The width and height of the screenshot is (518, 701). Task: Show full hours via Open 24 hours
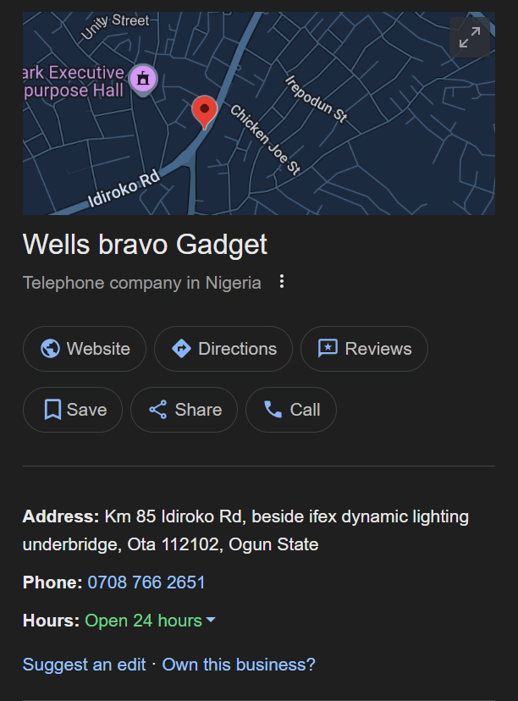(x=143, y=621)
